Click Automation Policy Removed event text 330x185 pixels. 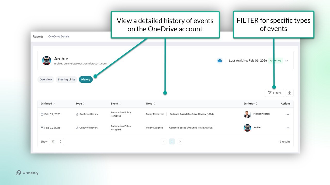[x=121, y=114]
